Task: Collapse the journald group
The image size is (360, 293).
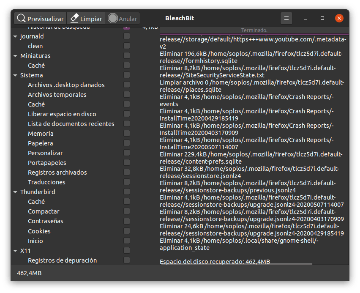Action: pos(15,36)
